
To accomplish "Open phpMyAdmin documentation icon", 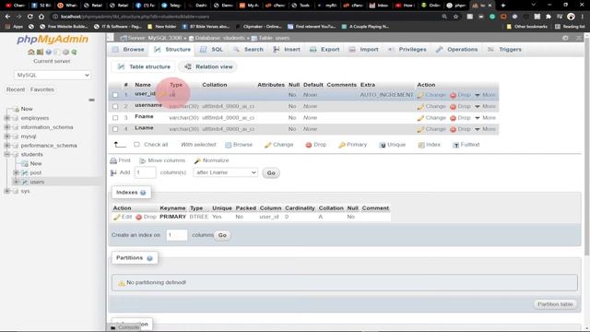I will coord(49,52).
